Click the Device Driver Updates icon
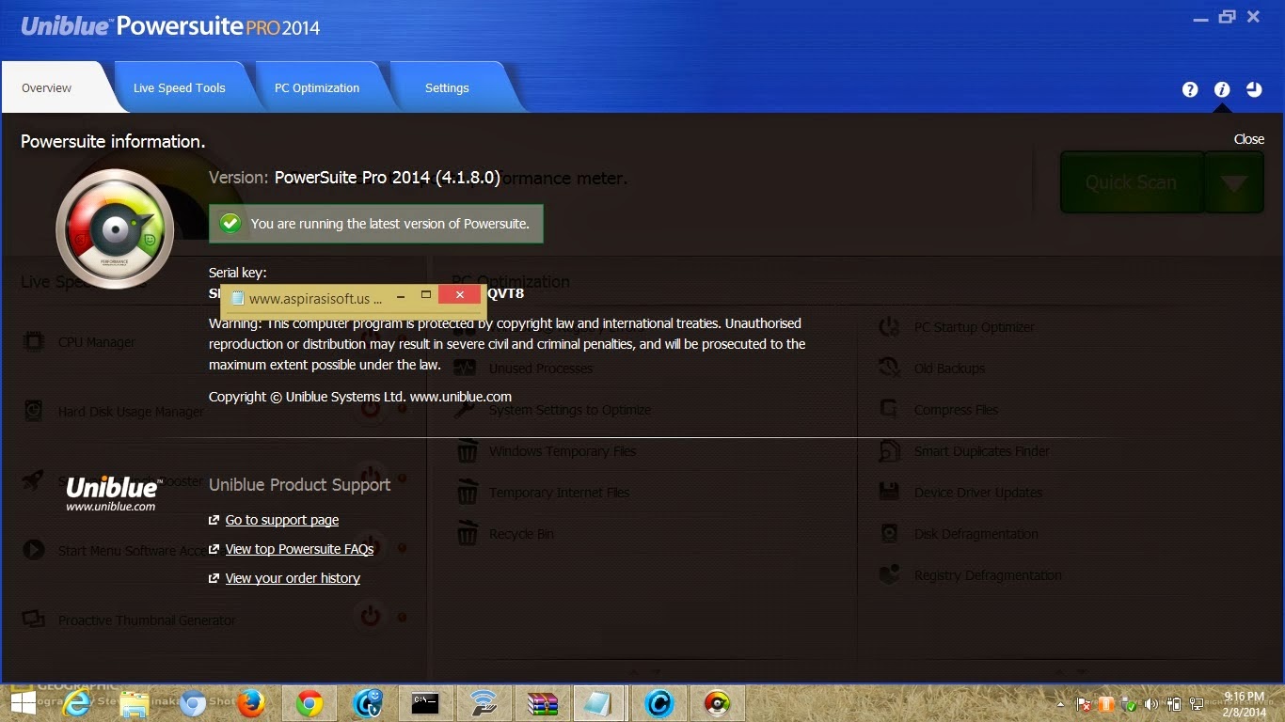Screen dimensions: 1285x722 (889, 492)
